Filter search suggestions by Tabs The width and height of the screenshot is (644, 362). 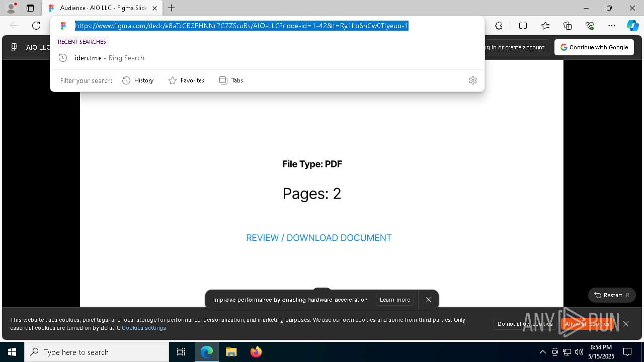pos(231,80)
